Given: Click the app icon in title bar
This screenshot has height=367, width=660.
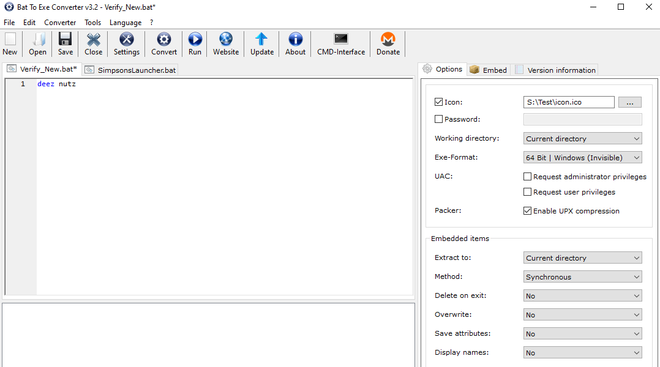Looking at the screenshot, I should tap(9, 7).
